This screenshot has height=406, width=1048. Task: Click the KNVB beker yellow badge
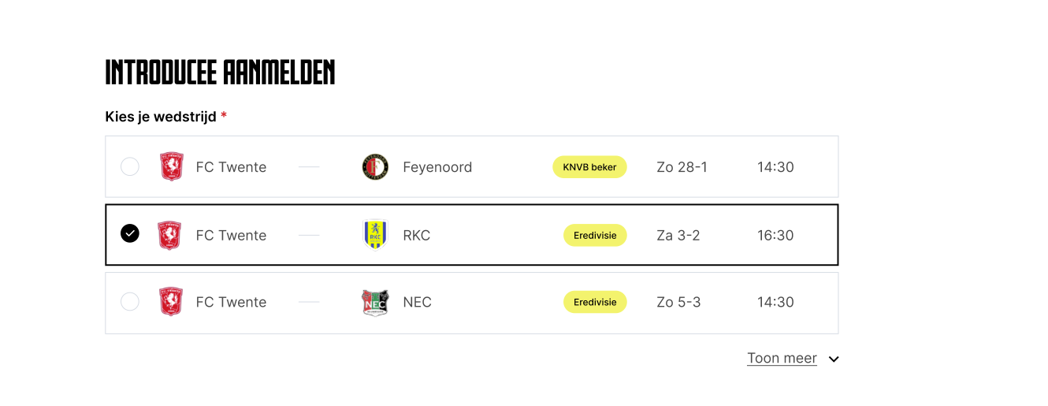pyautogui.click(x=589, y=167)
